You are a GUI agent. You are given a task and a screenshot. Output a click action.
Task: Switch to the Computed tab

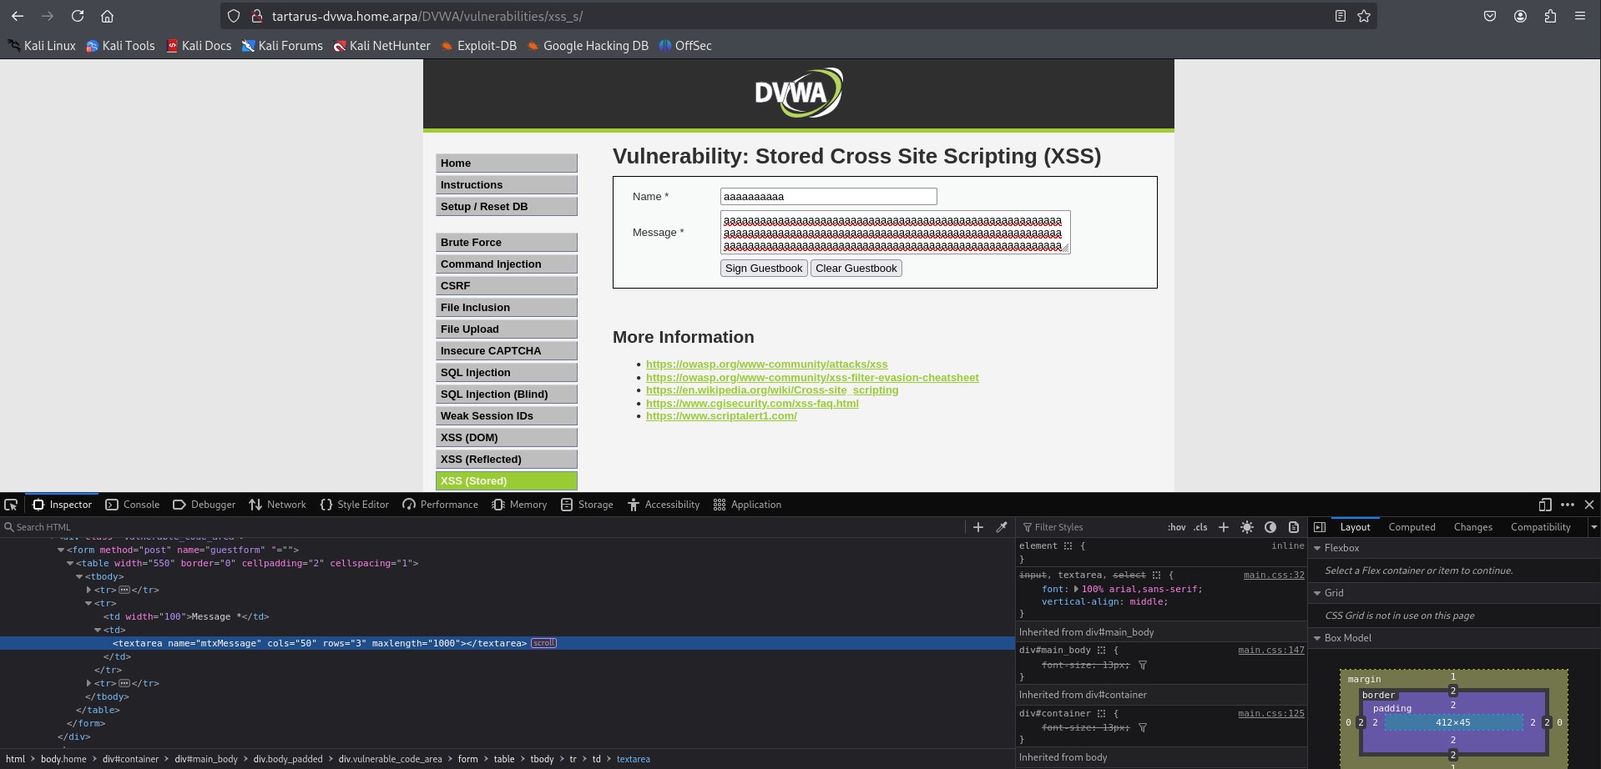[x=1411, y=527]
